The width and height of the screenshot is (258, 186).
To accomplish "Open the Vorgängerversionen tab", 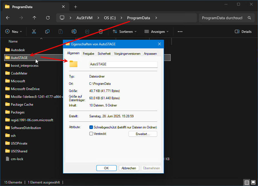I will [127, 54].
